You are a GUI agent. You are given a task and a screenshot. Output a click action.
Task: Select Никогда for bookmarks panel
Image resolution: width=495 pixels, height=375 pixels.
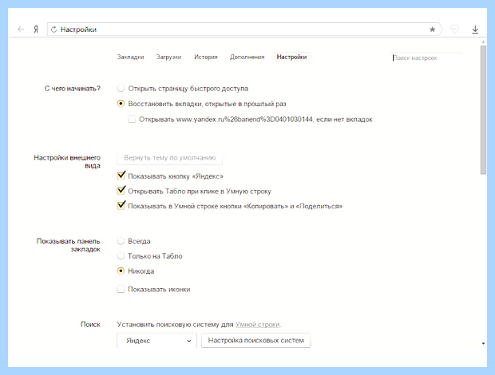[x=121, y=271]
